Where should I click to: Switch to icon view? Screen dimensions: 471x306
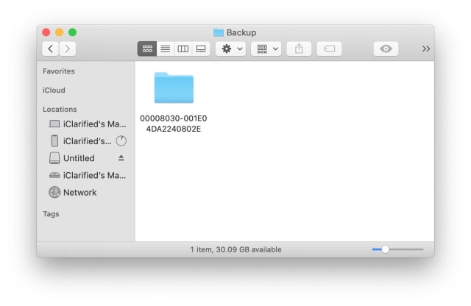click(147, 49)
